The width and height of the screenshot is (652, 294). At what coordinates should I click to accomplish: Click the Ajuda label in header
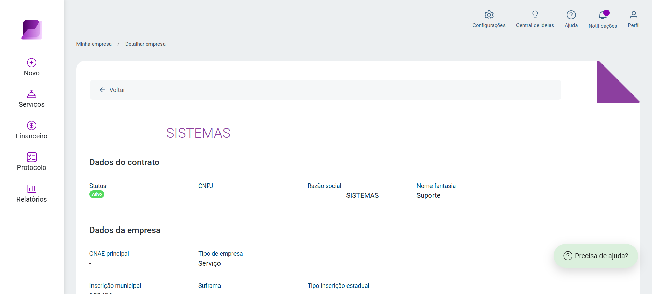coord(571,25)
